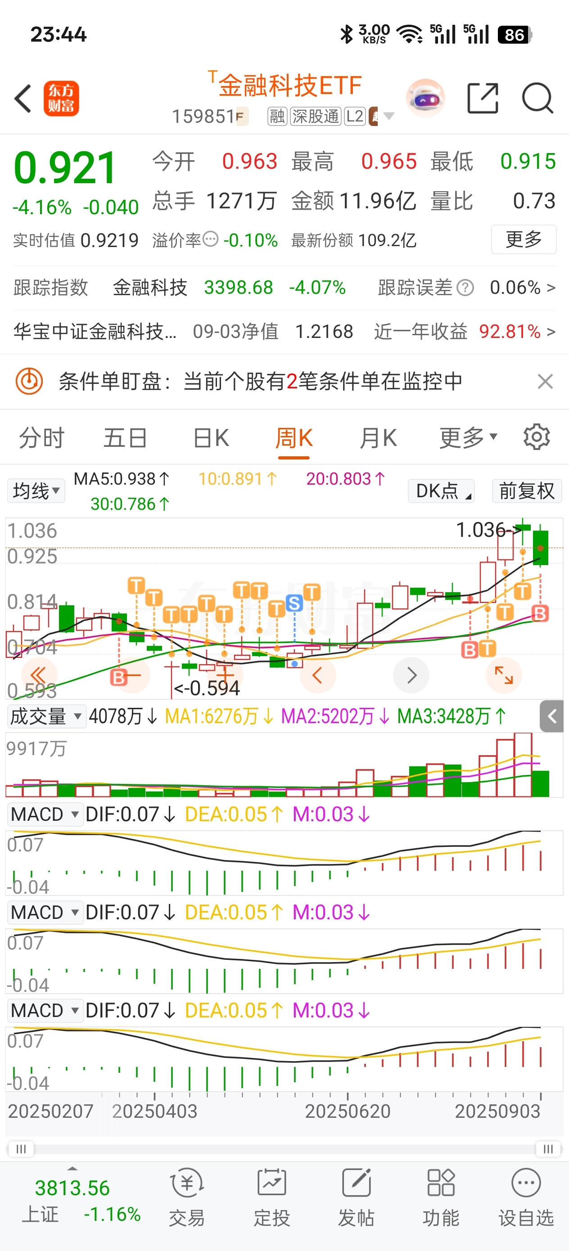Collapse side panel gray arrow tab

(551, 716)
